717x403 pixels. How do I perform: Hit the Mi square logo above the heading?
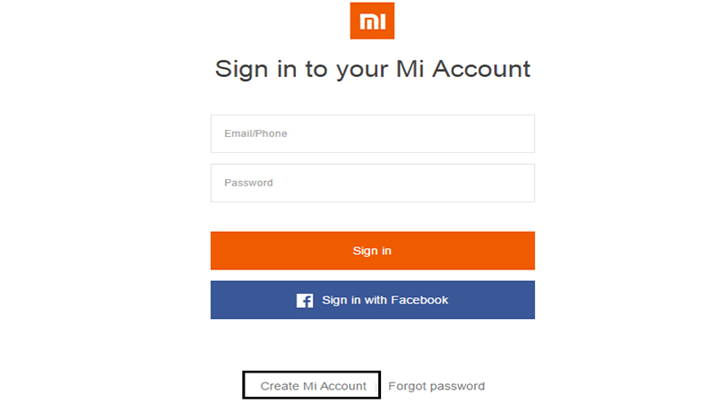(x=372, y=21)
